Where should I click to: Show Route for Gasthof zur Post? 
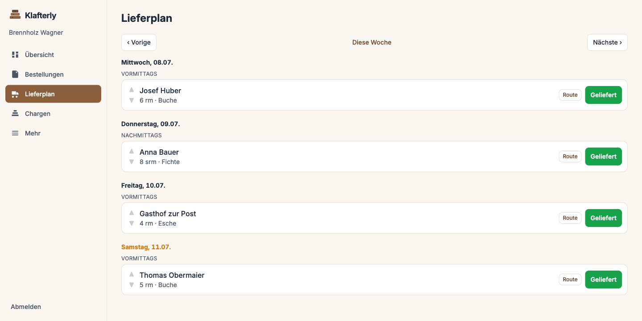pyautogui.click(x=570, y=218)
